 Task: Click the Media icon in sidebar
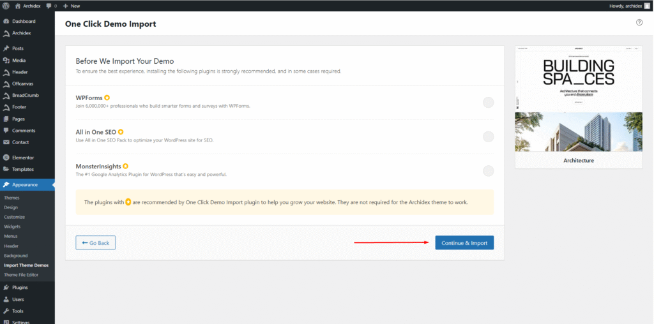click(x=6, y=60)
